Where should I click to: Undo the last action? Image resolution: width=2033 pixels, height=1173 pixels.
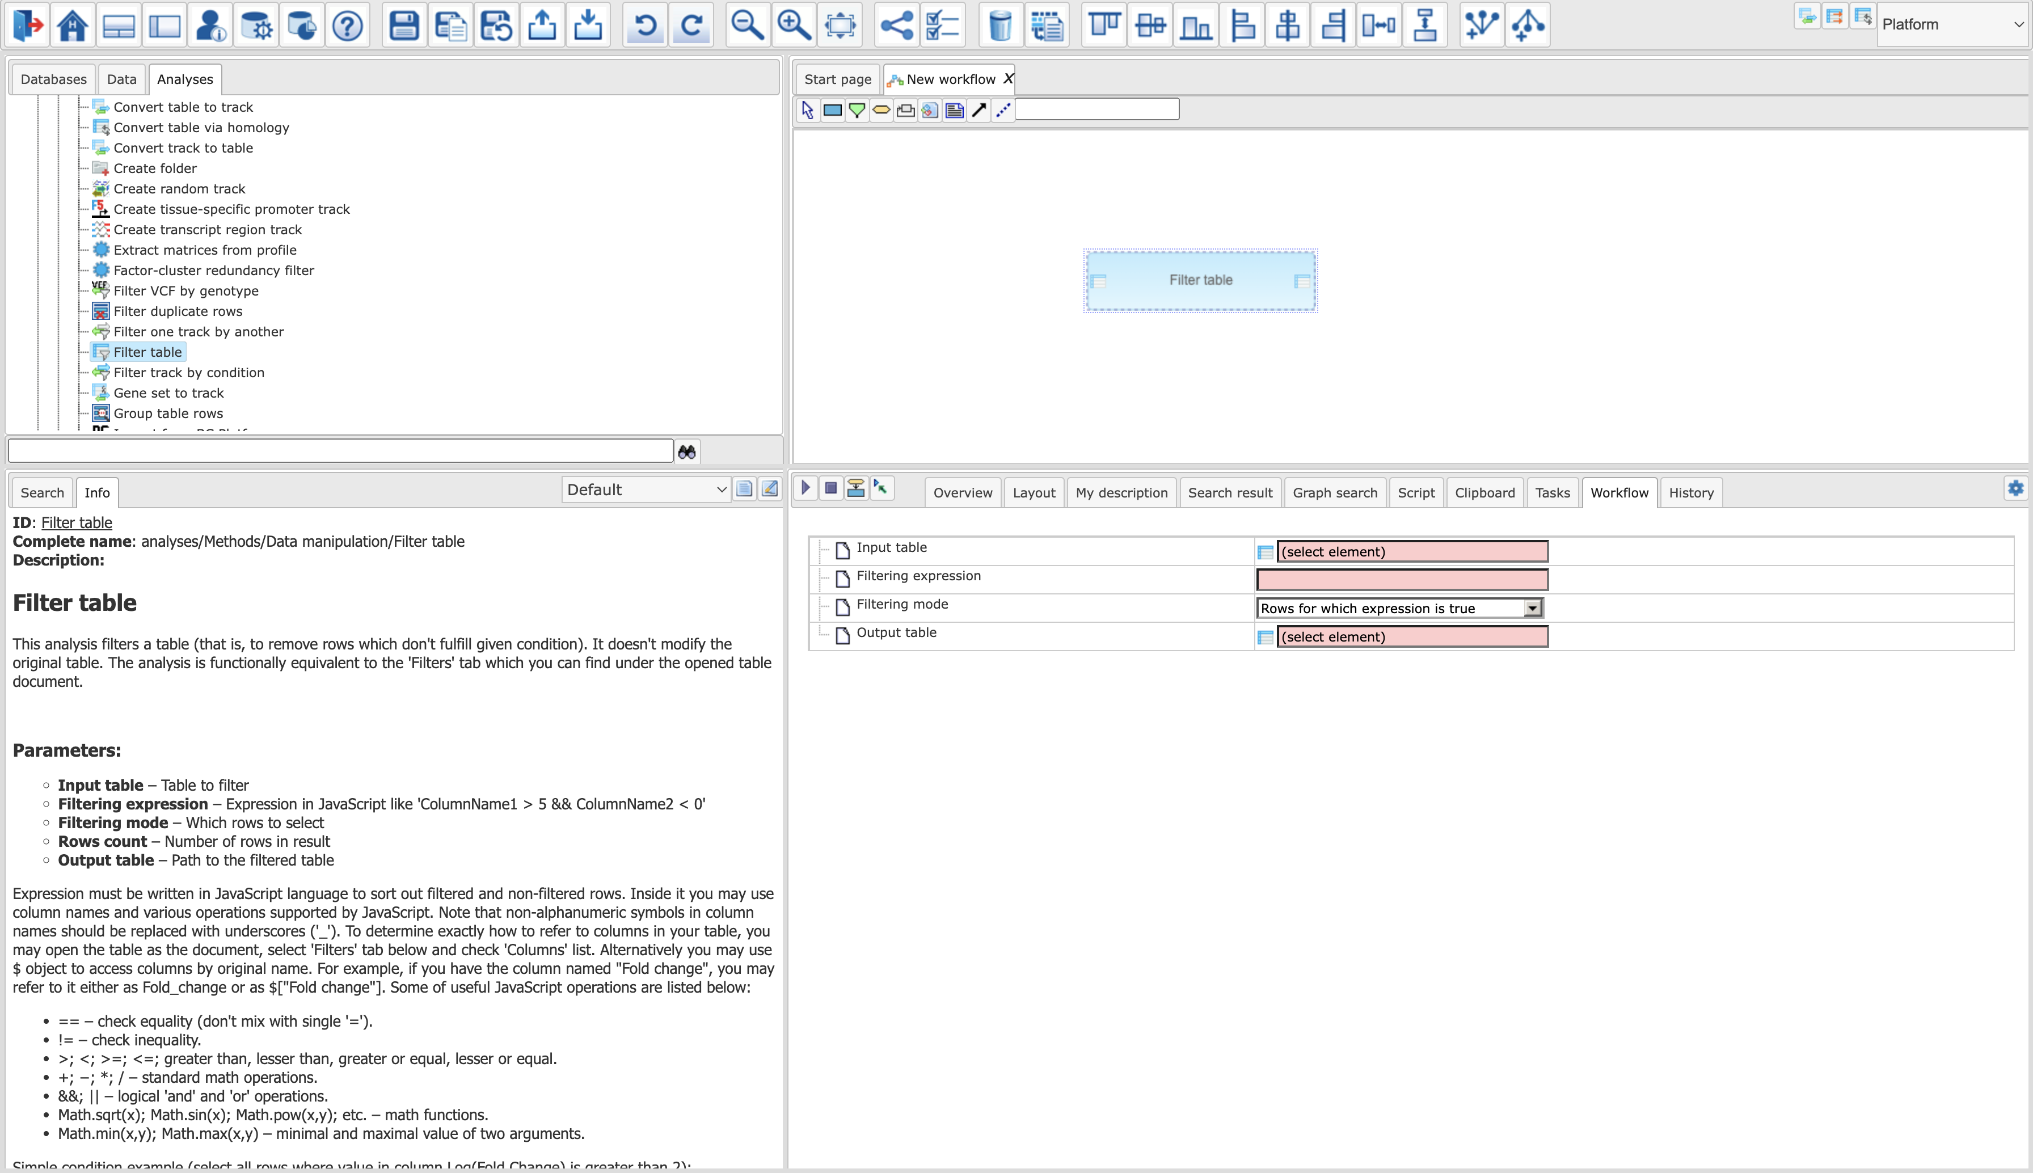tap(644, 25)
